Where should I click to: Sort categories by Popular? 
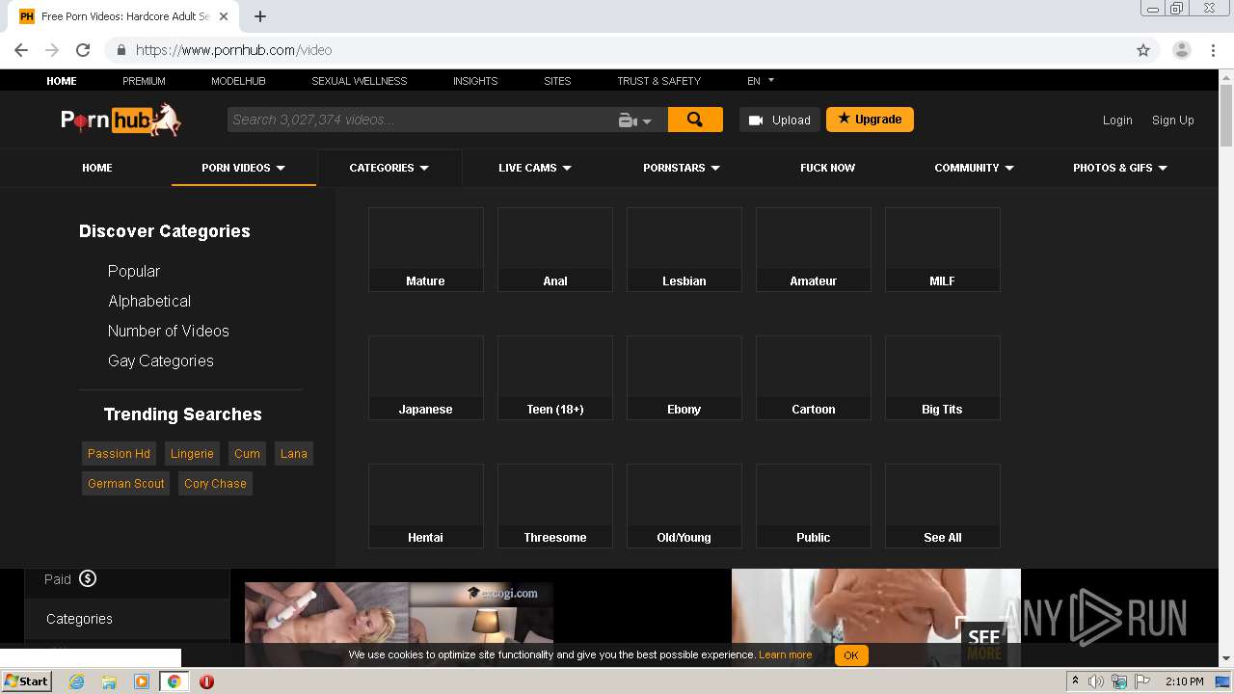134,271
